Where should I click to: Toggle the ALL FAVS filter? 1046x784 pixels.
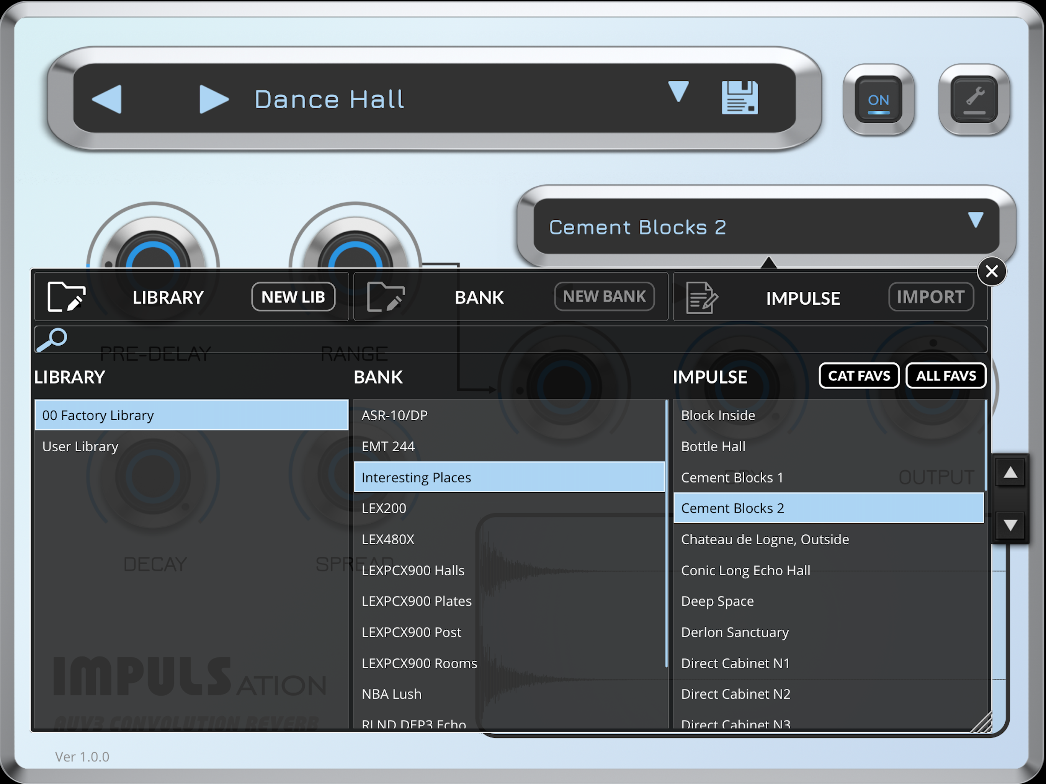click(x=946, y=376)
